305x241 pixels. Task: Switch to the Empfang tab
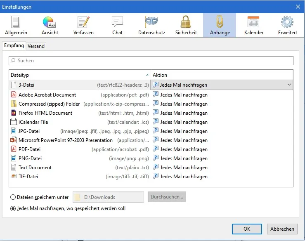click(14, 45)
